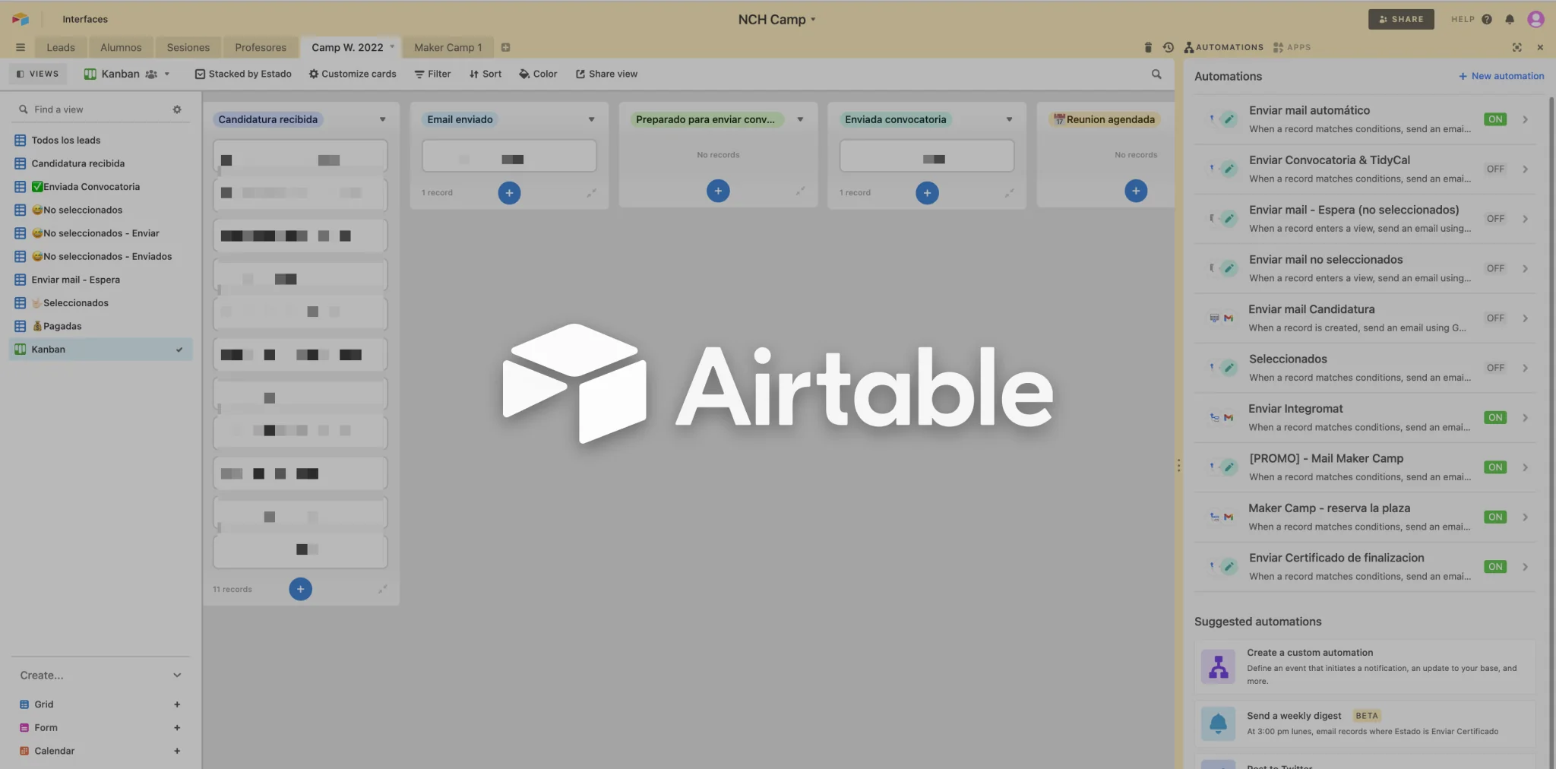Open the notifications bell icon

[1510, 20]
